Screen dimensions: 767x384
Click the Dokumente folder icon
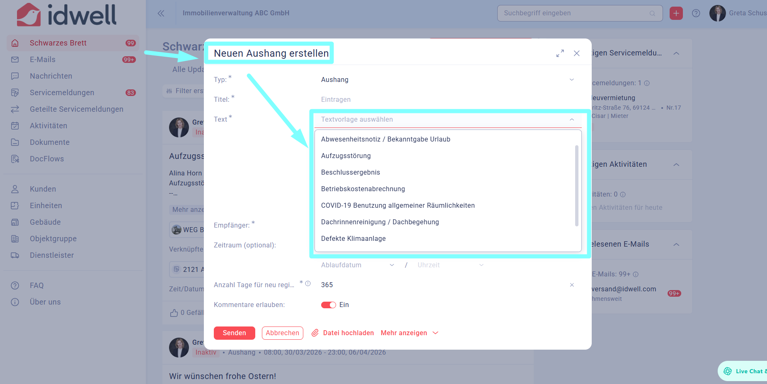(x=15, y=142)
